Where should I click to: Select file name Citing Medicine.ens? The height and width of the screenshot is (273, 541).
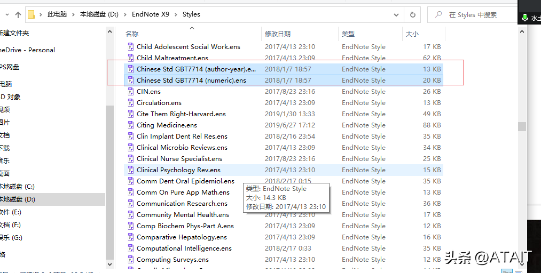pos(167,125)
